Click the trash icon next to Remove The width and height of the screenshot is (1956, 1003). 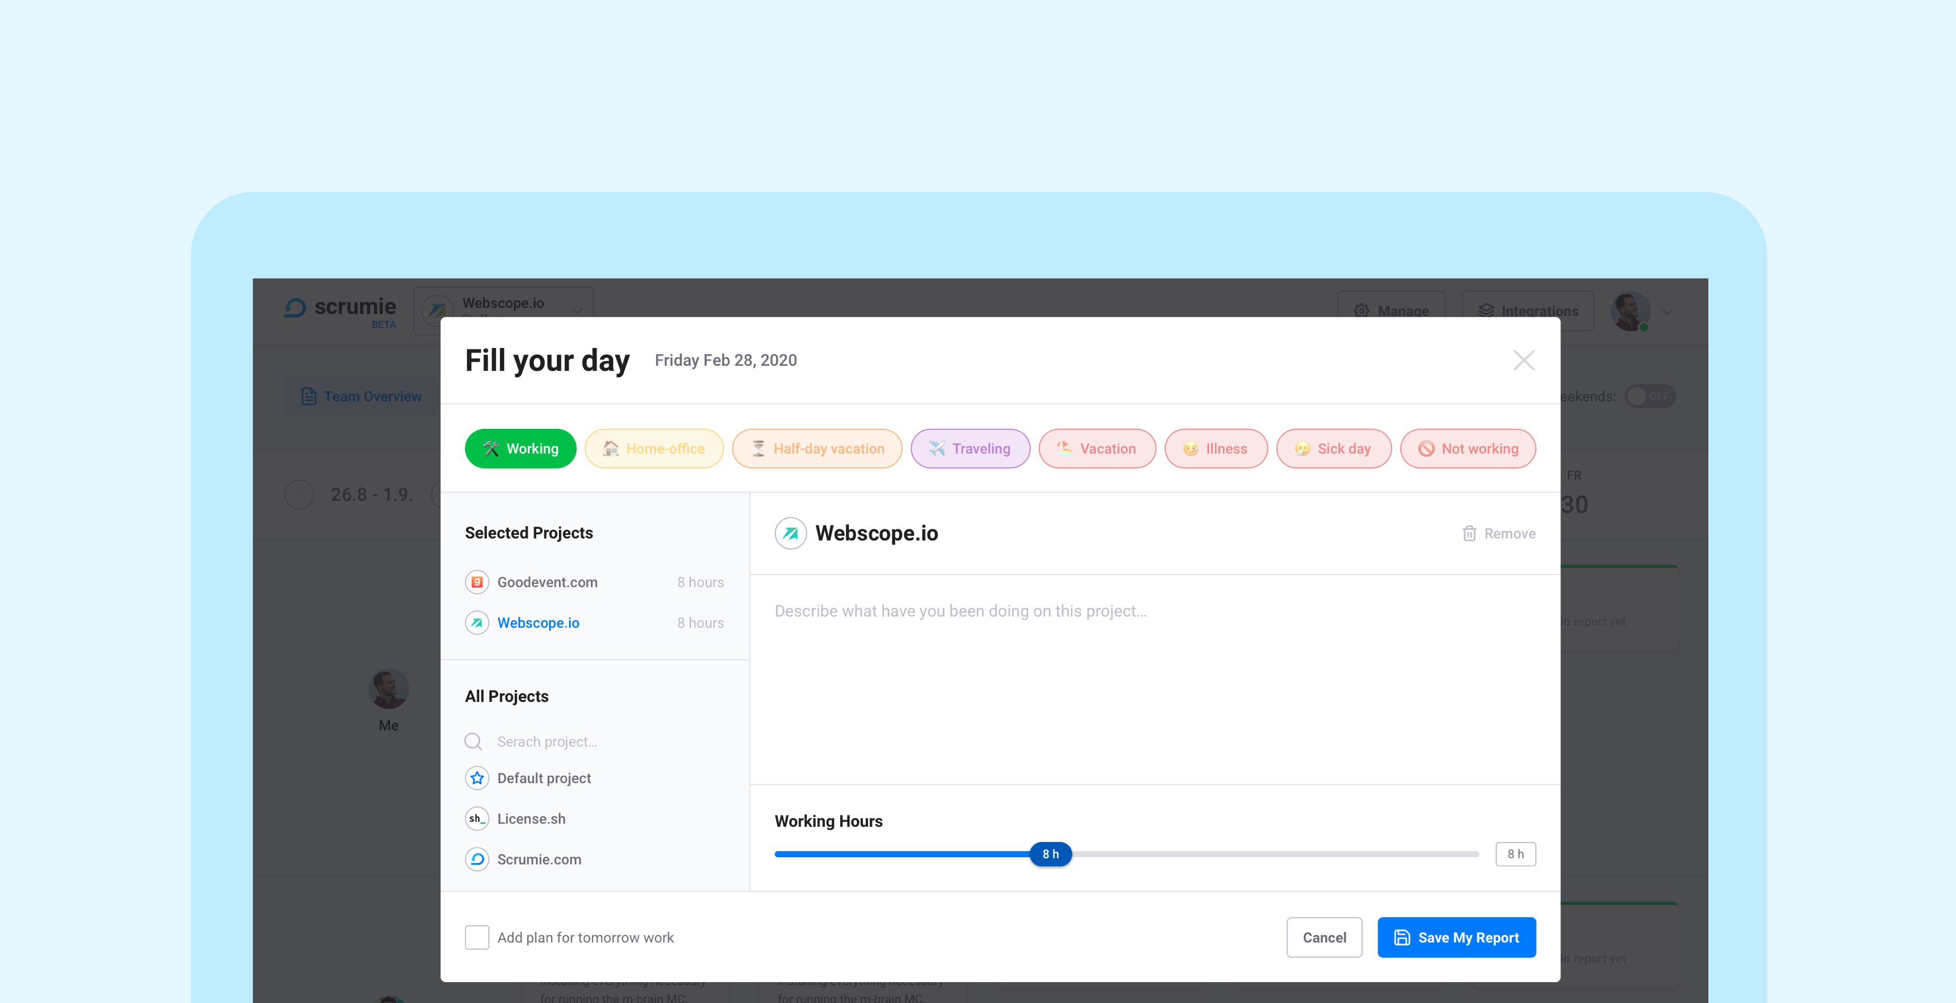[1469, 534]
